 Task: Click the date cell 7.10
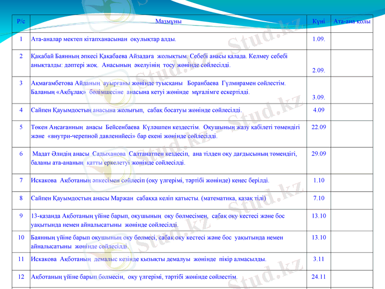(318, 198)
